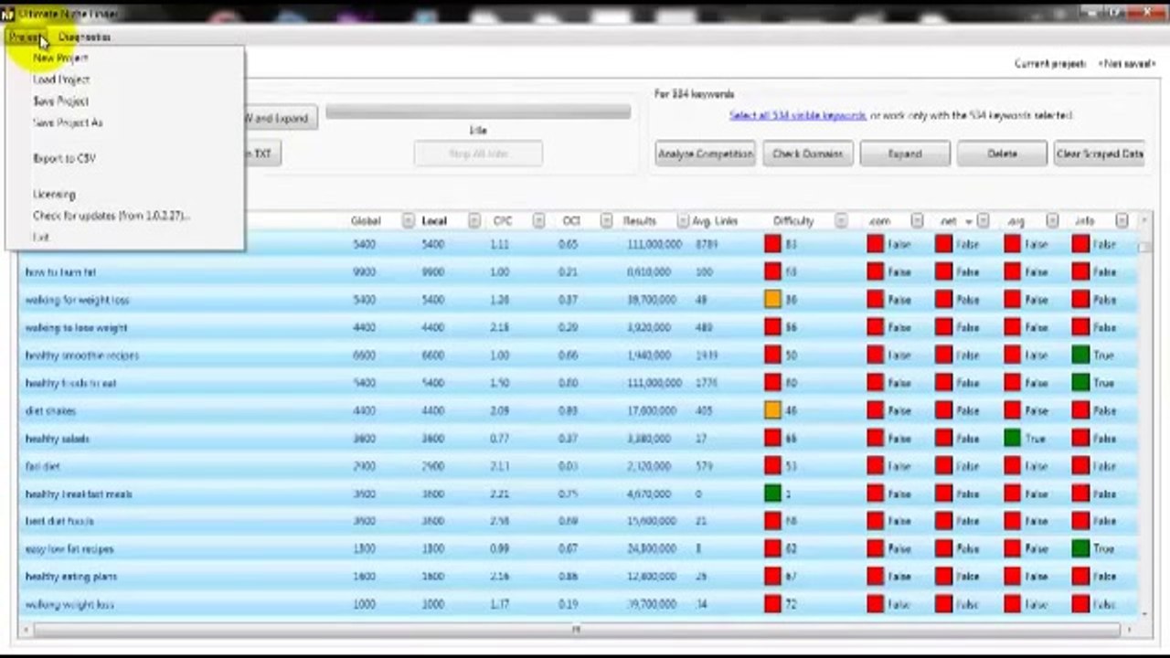
Task: Choose Export to CSV menu entry
Action: (x=64, y=158)
